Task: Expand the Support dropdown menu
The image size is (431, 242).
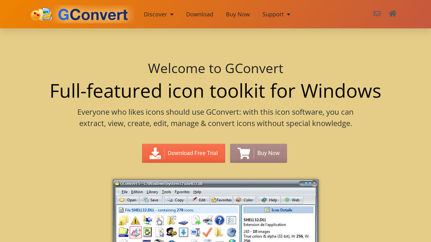Action: pos(276,14)
